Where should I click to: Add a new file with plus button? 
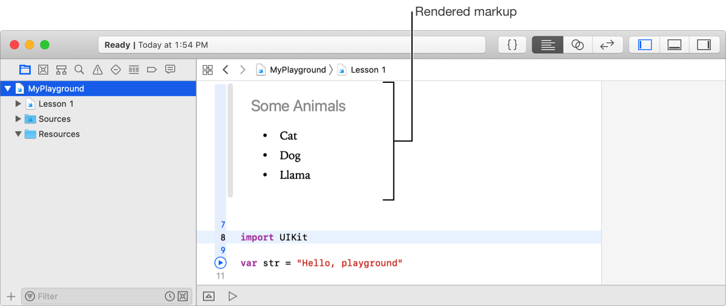pyautogui.click(x=10, y=296)
